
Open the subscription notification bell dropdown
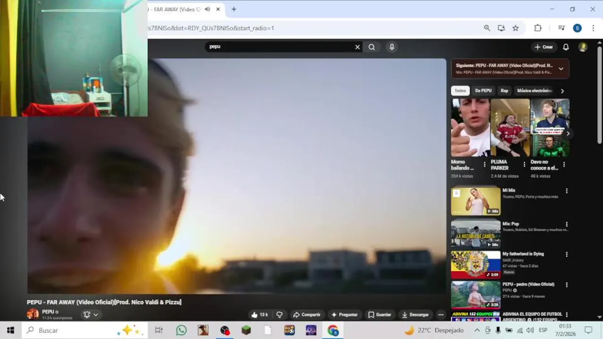tap(91, 315)
